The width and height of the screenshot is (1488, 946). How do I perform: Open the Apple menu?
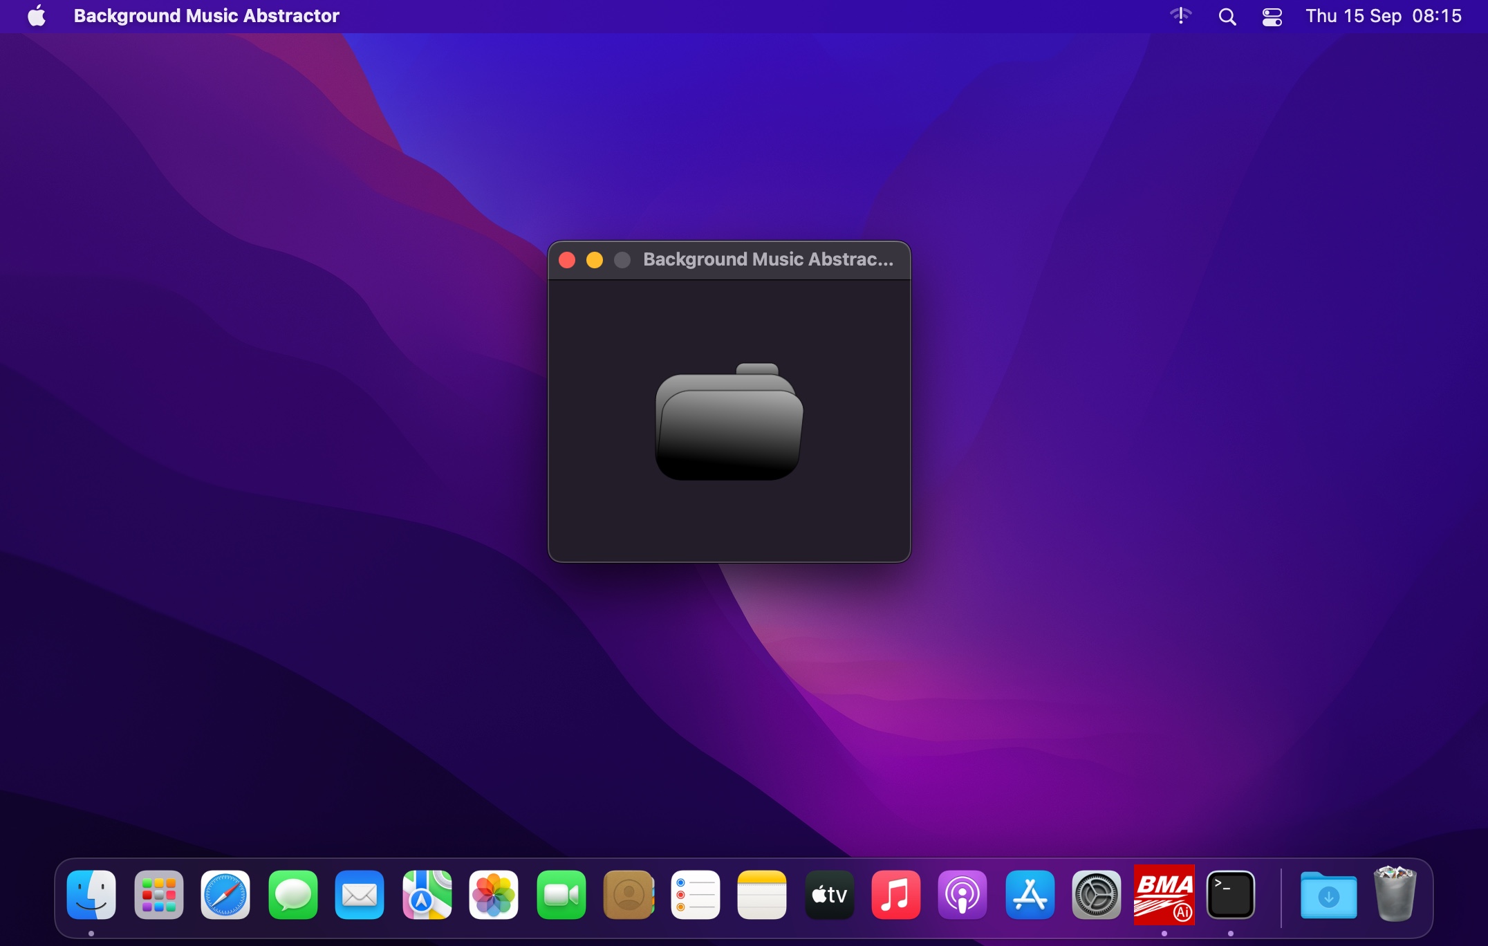coord(37,16)
